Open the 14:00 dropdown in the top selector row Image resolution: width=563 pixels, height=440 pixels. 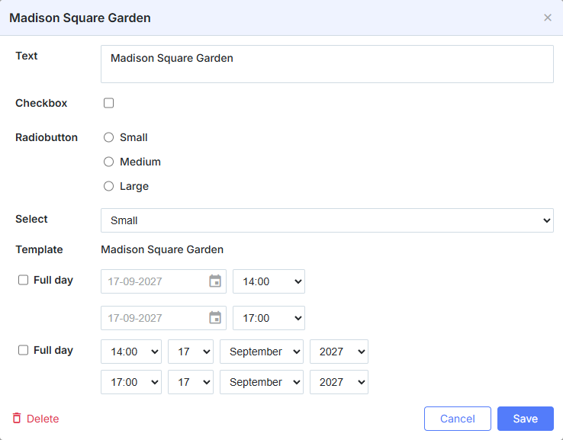[131, 352]
